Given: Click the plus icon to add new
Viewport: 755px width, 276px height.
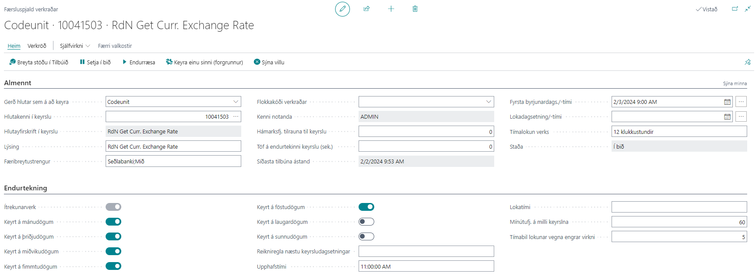Looking at the screenshot, I should click(x=391, y=9).
